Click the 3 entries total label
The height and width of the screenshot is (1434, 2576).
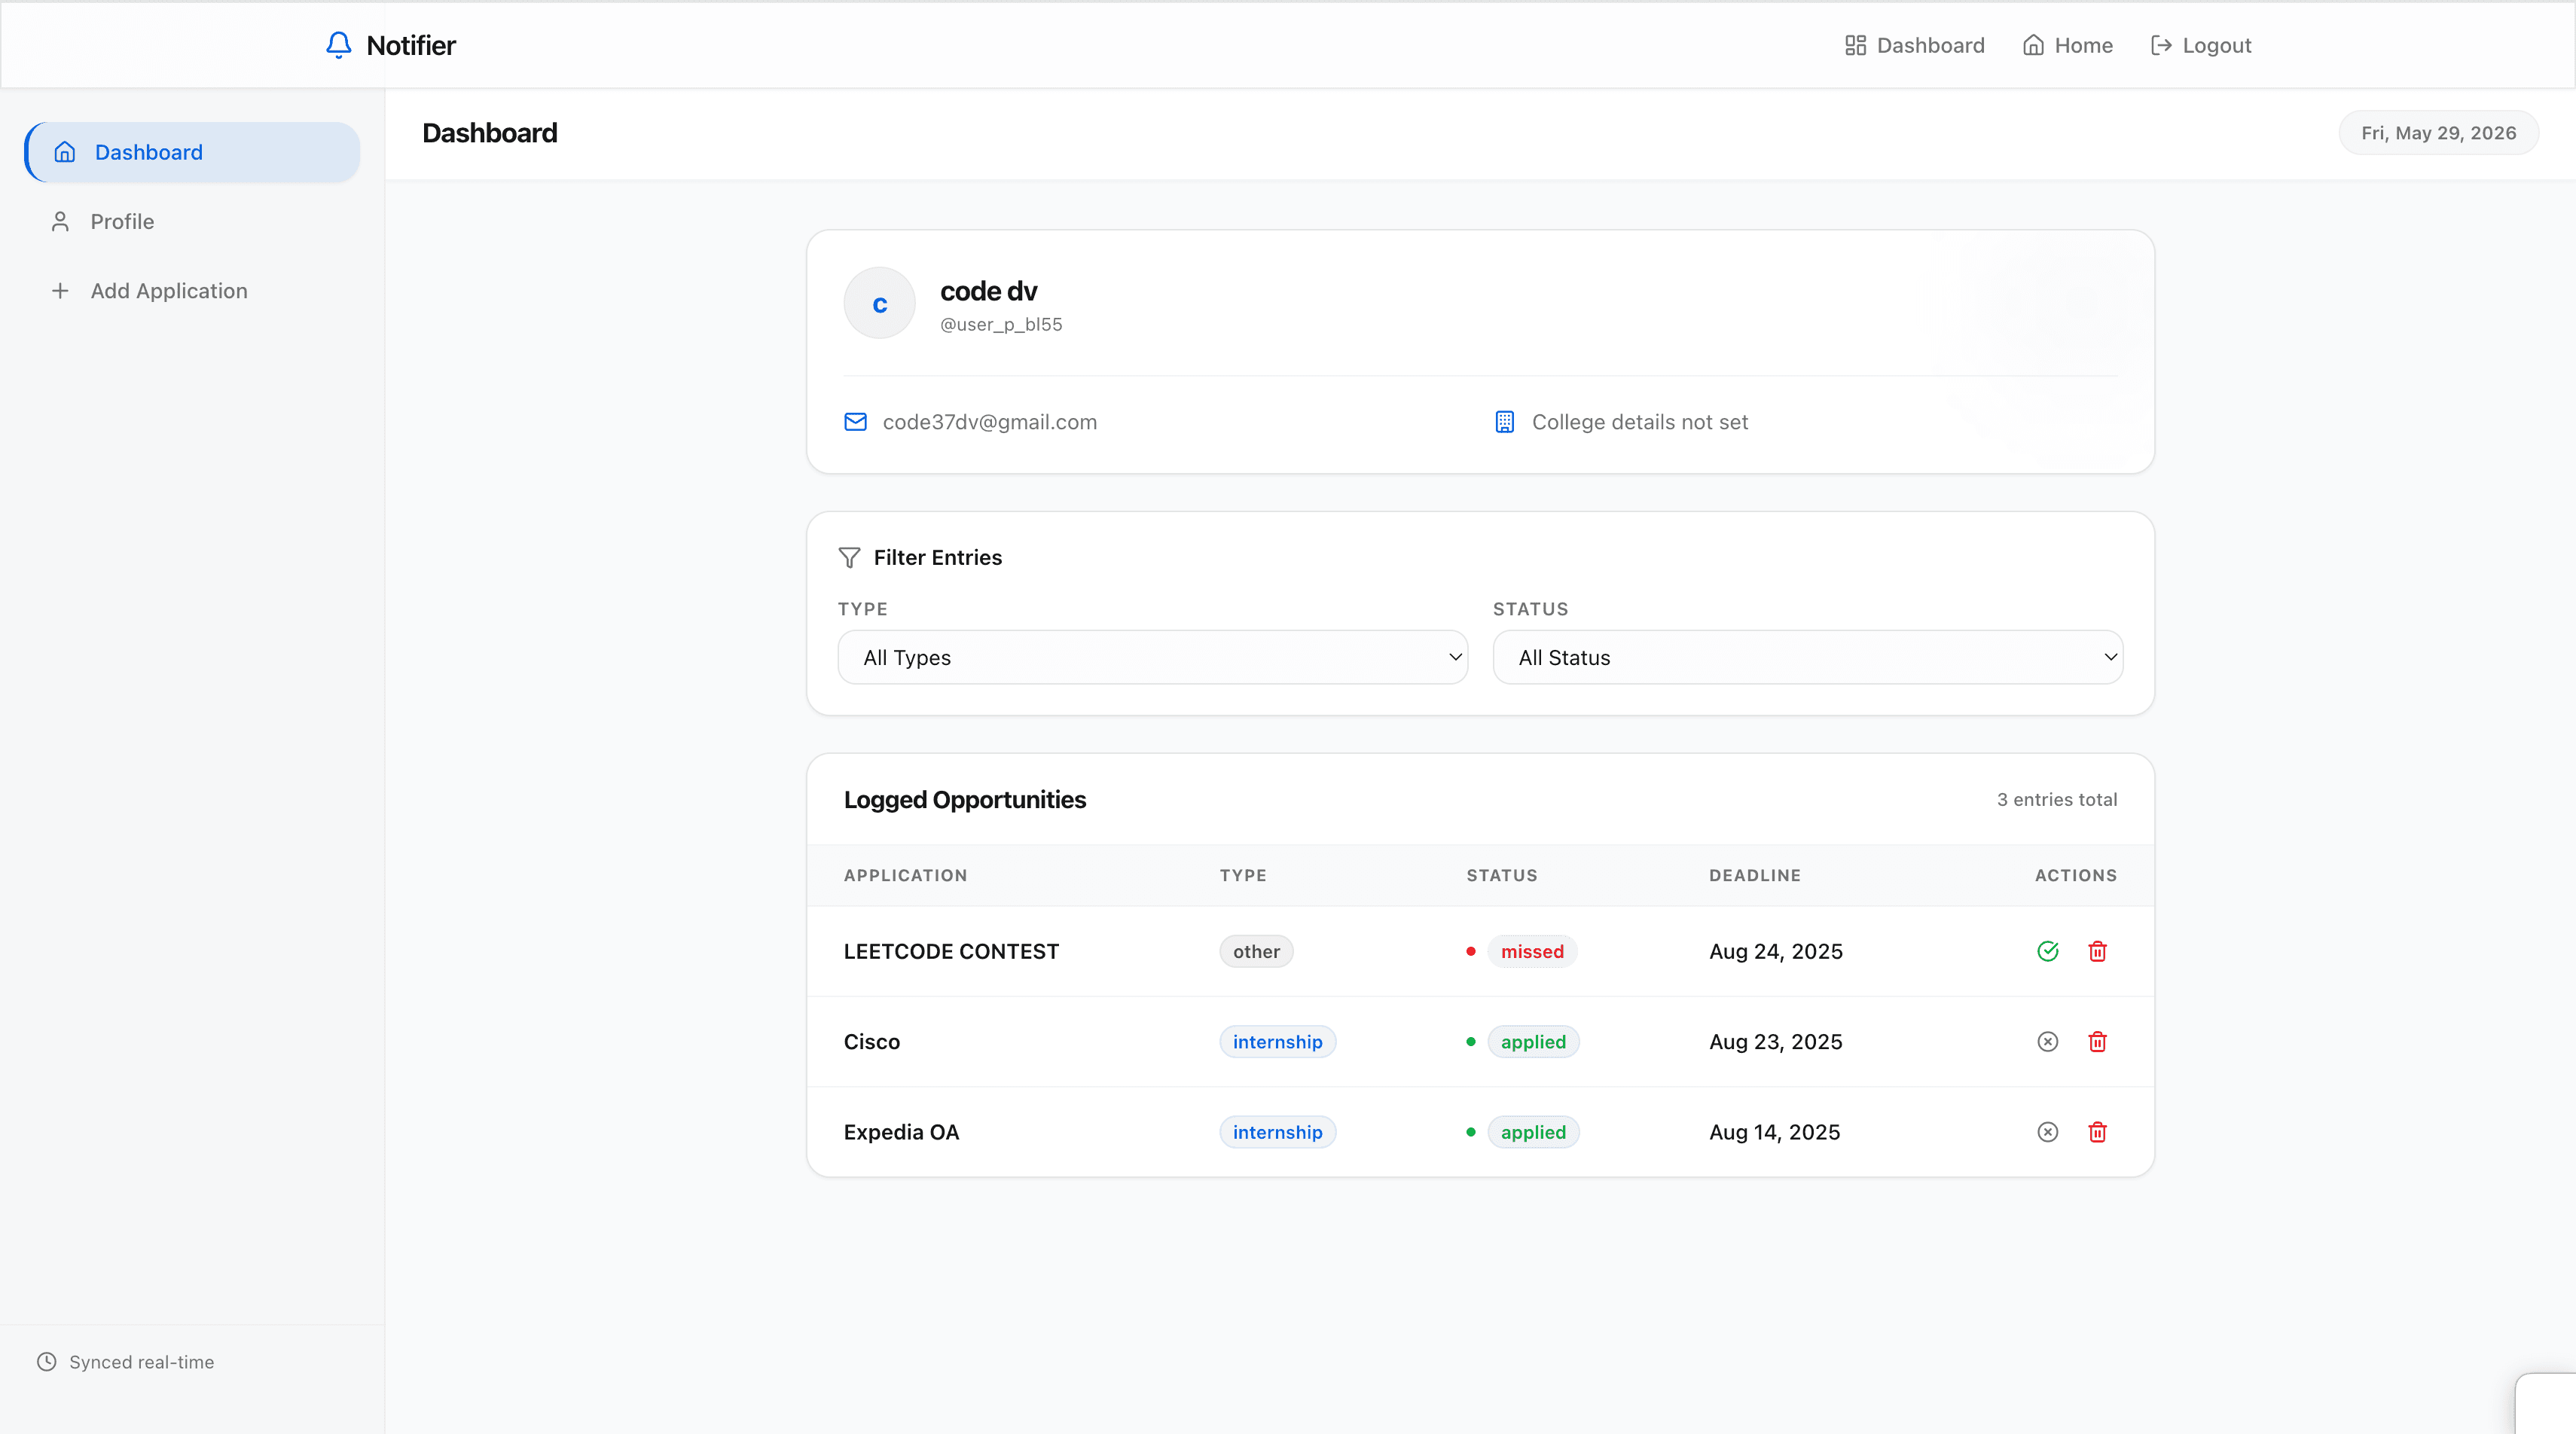2057,800
